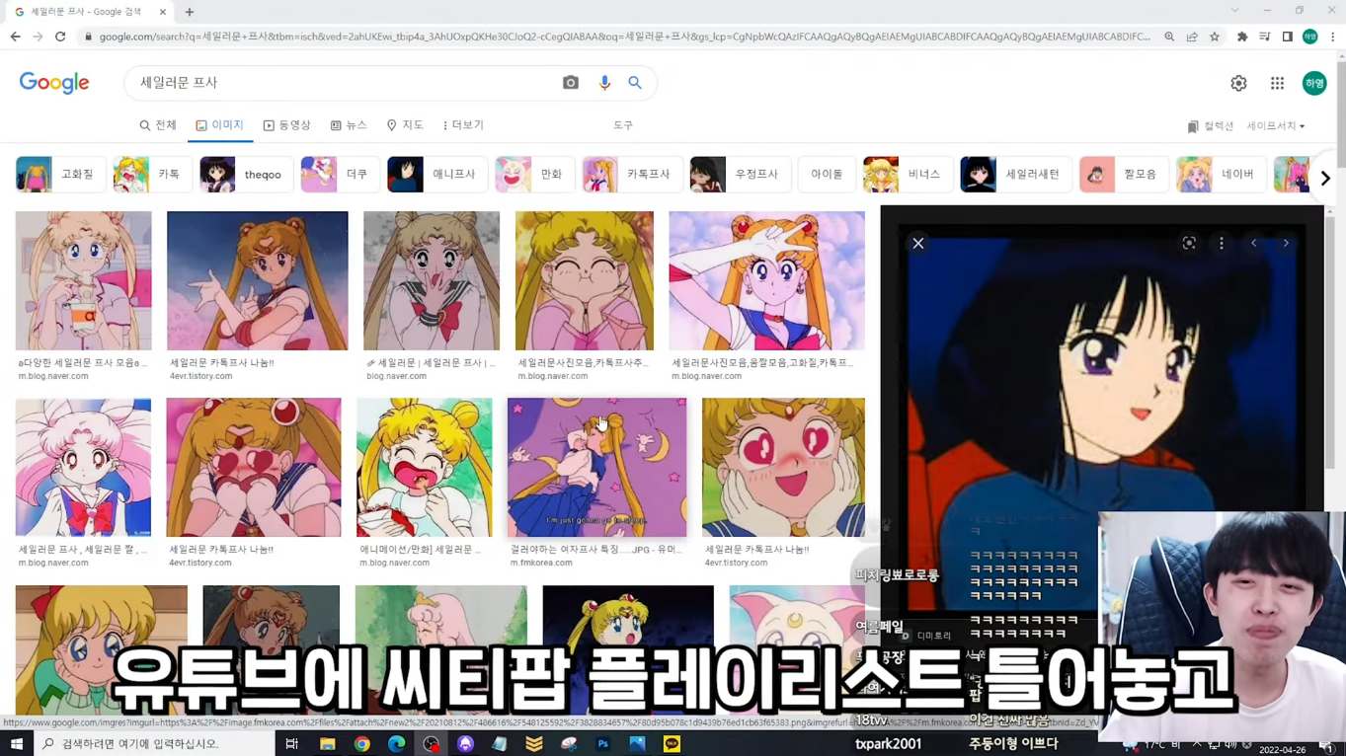The image size is (1346, 756).
Task: Switch to the 동영상 tab
Action: click(286, 125)
